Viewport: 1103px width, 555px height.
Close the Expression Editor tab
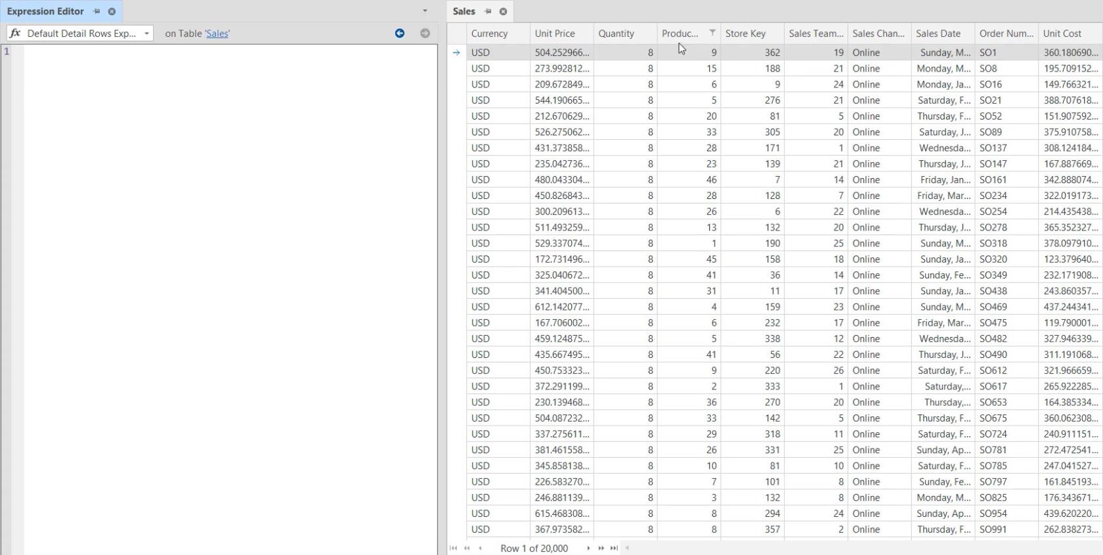(112, 11)
